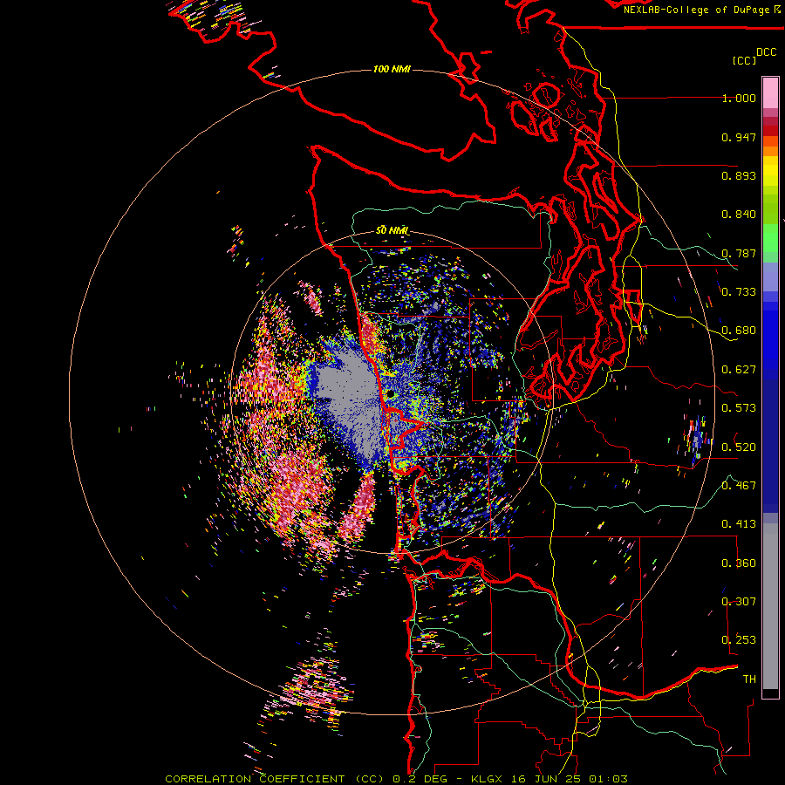Select the dark navy color bar segment

pyautogui.click(x=770, y=446)
